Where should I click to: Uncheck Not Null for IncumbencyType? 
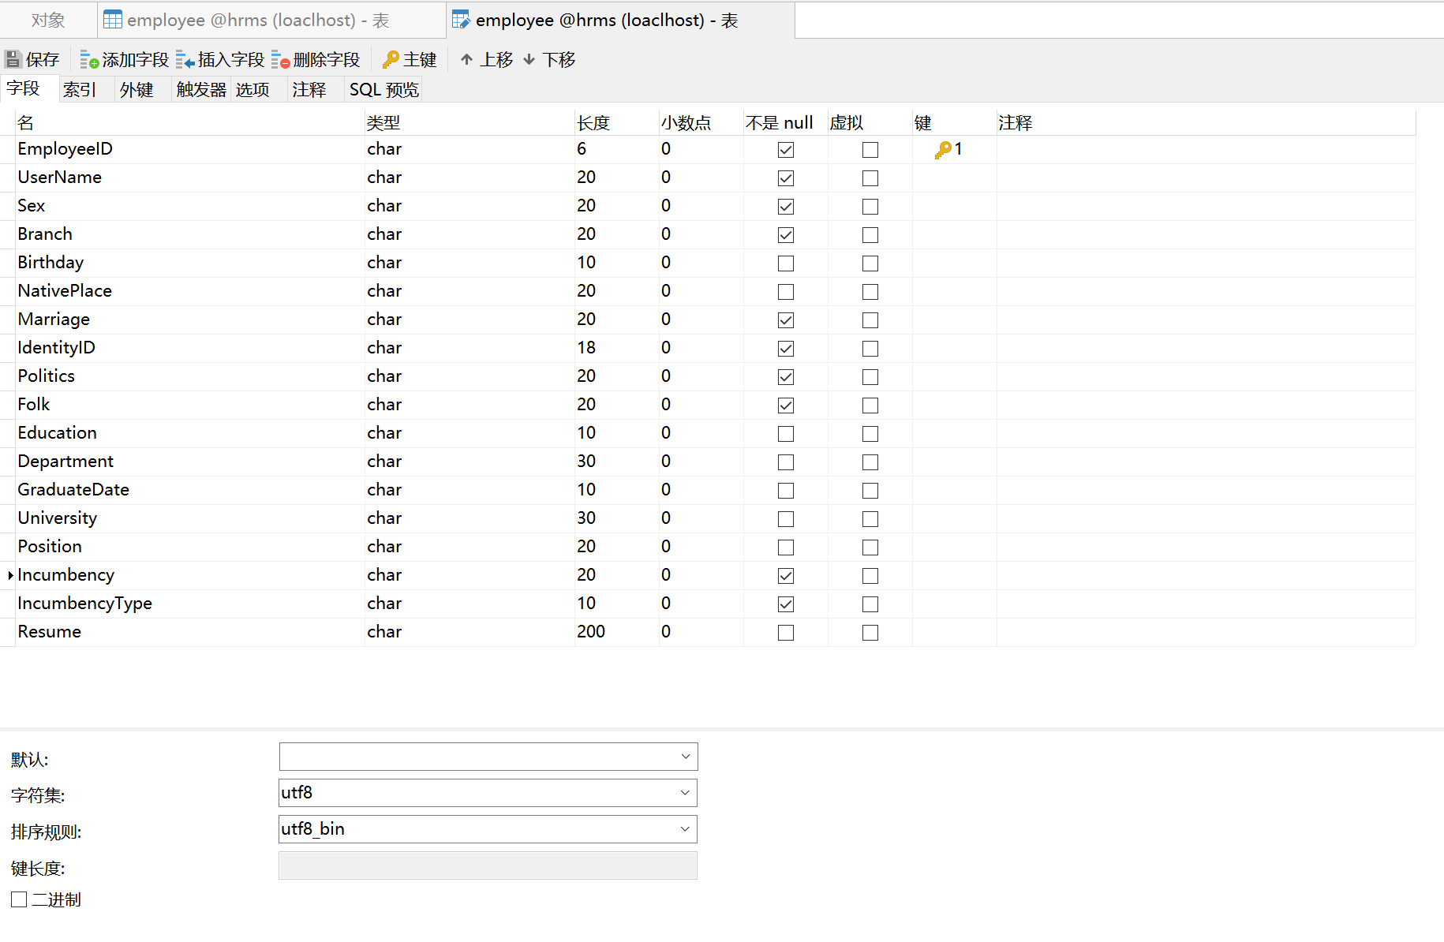(786, 604)
